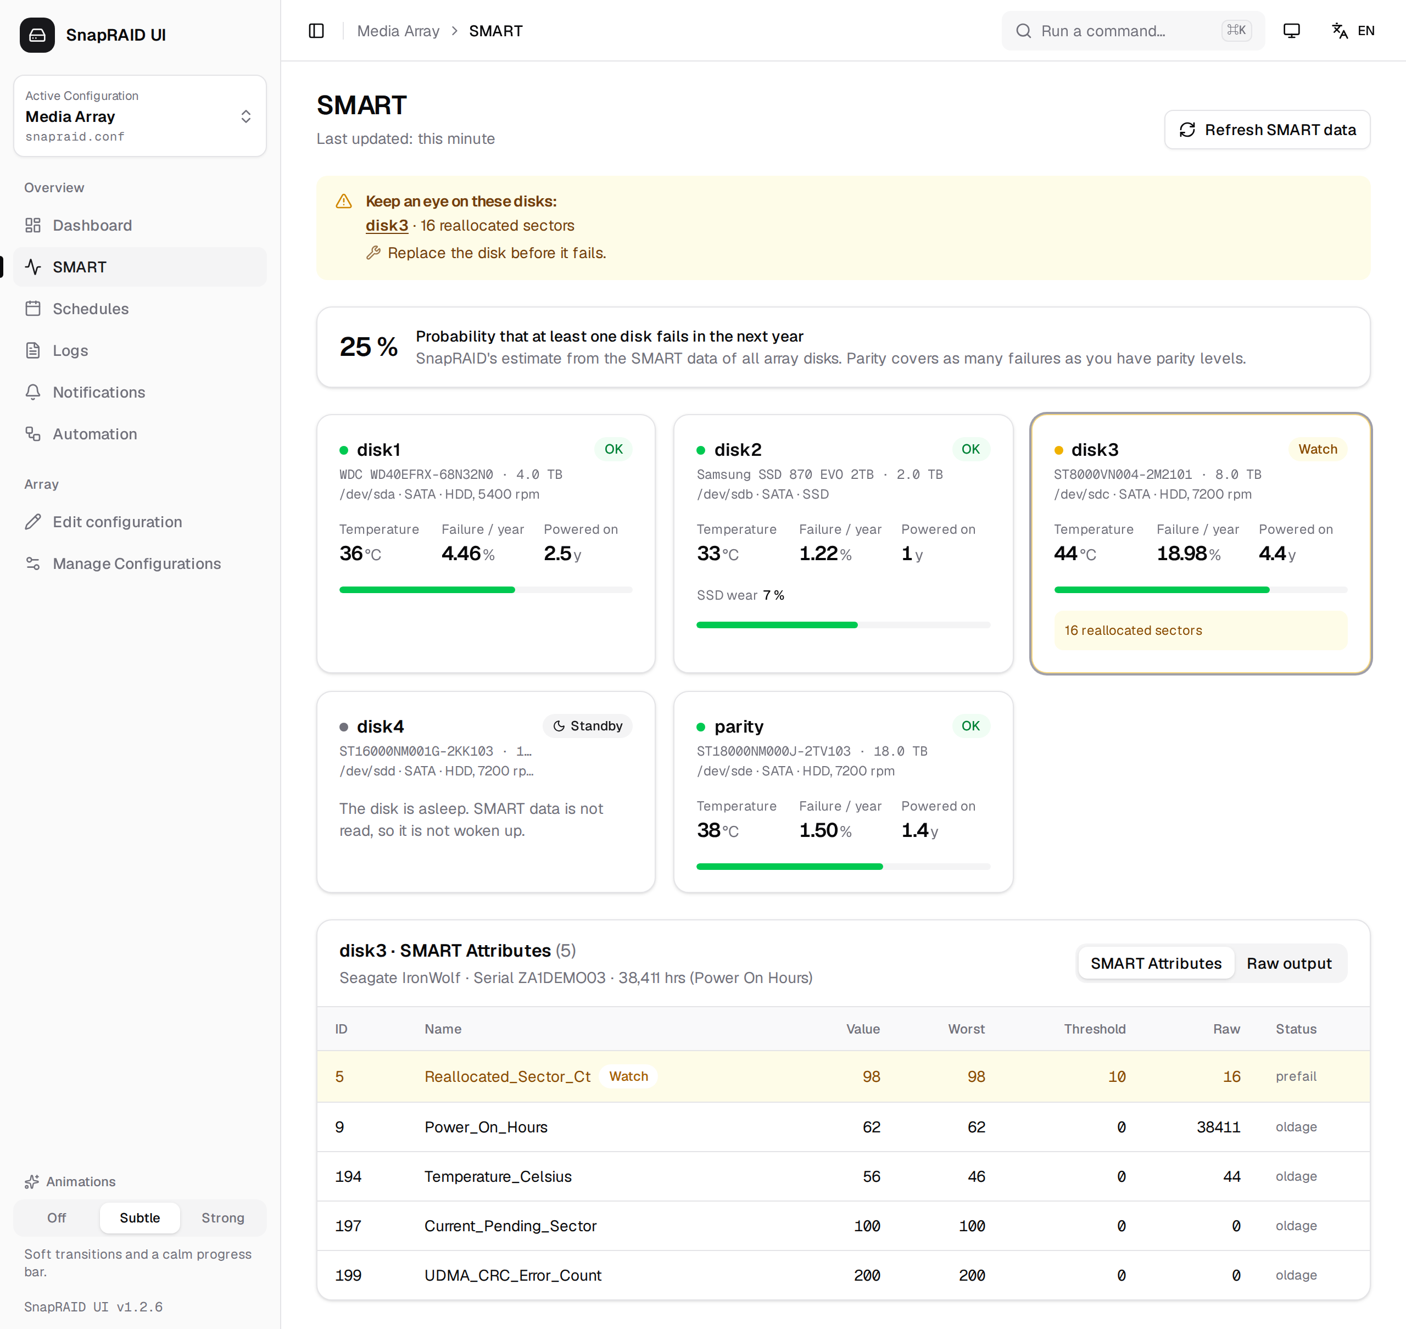Set animations to Strong

(x=222, y=1218)
